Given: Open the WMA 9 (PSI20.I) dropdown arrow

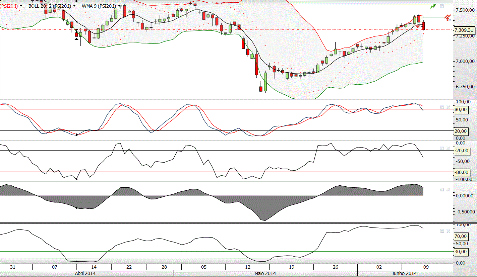Looking at the screenshot, I should point(119,6).
